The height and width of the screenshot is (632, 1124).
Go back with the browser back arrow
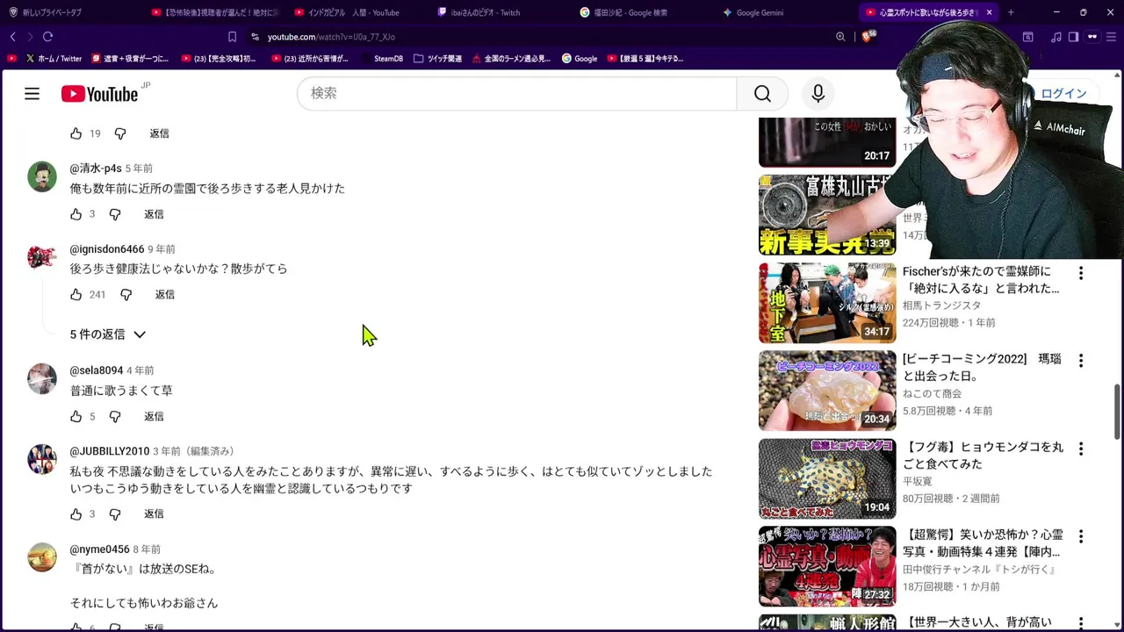click(x=12, y=37)
